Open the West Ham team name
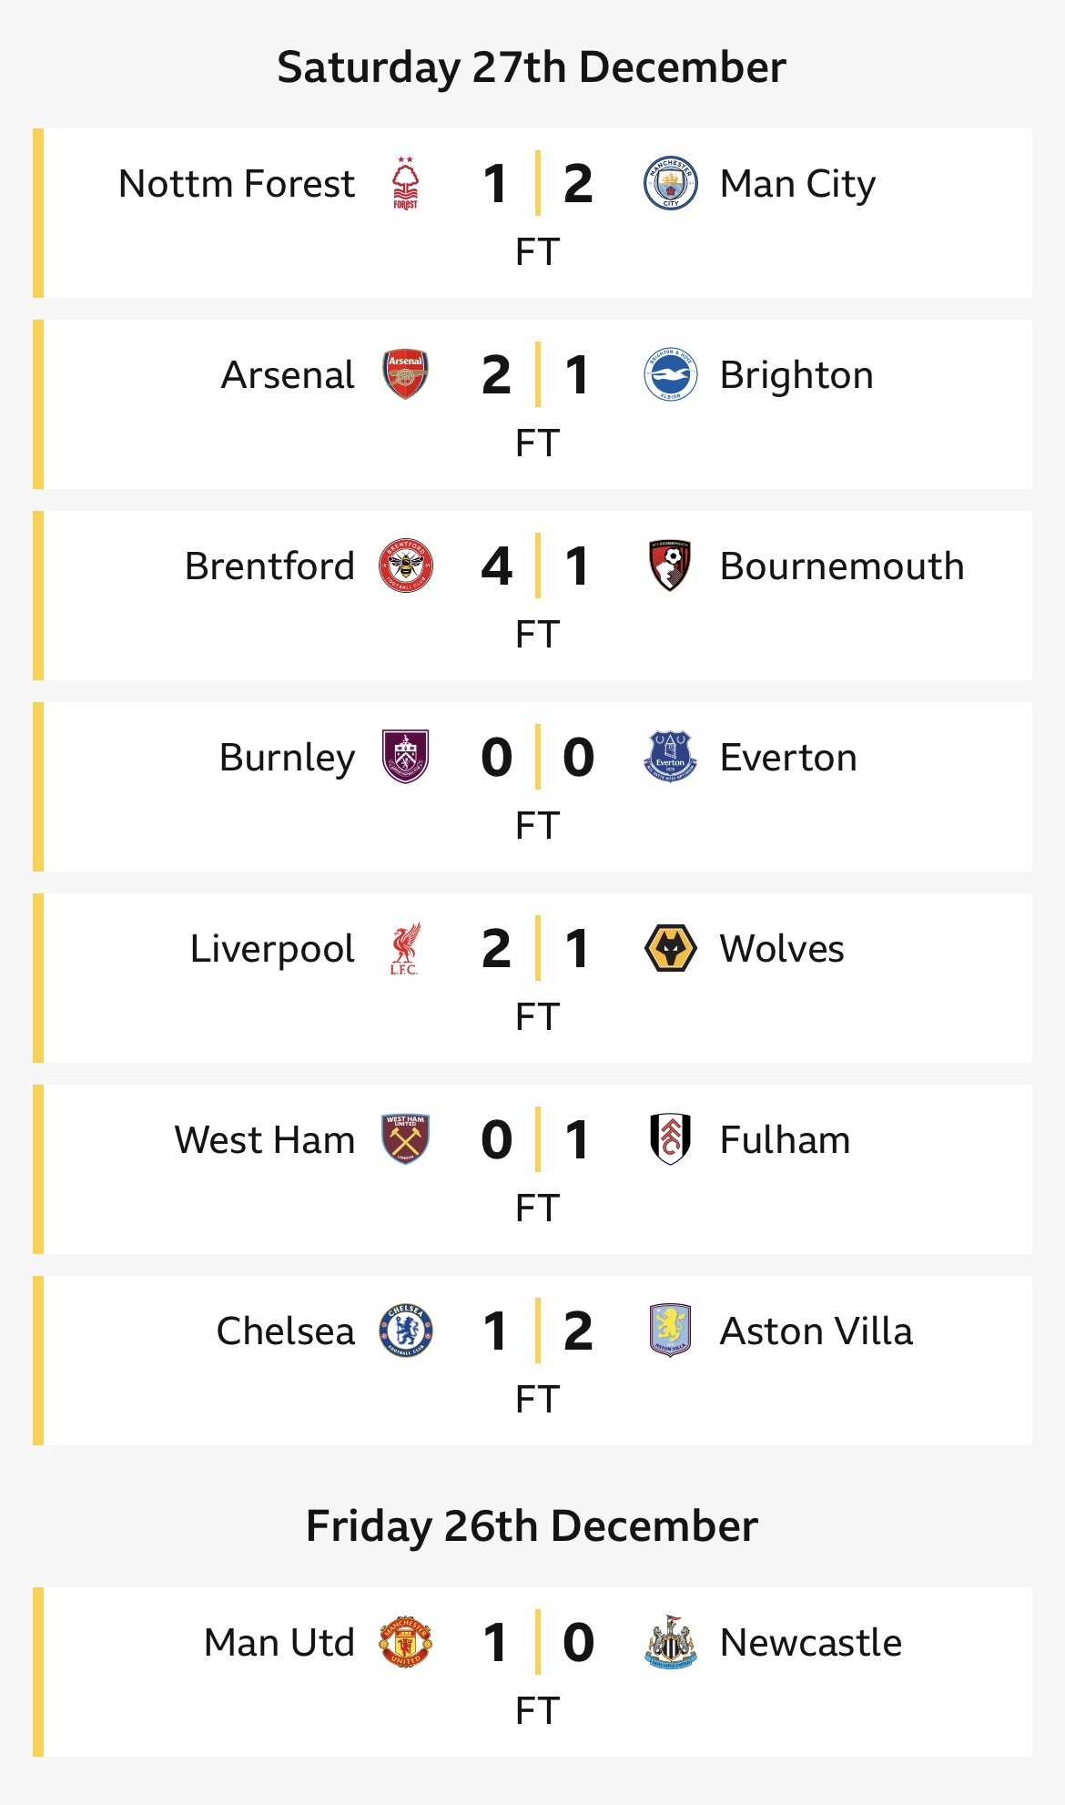The width and height of the screenshot is (1065, 1805). pyautogui.click(x=265, y=1140)
